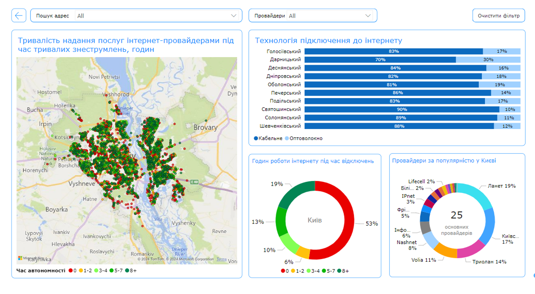Screen dimensions: 535x294
Task: Open the Terms link on map
Action: point(222,259)
